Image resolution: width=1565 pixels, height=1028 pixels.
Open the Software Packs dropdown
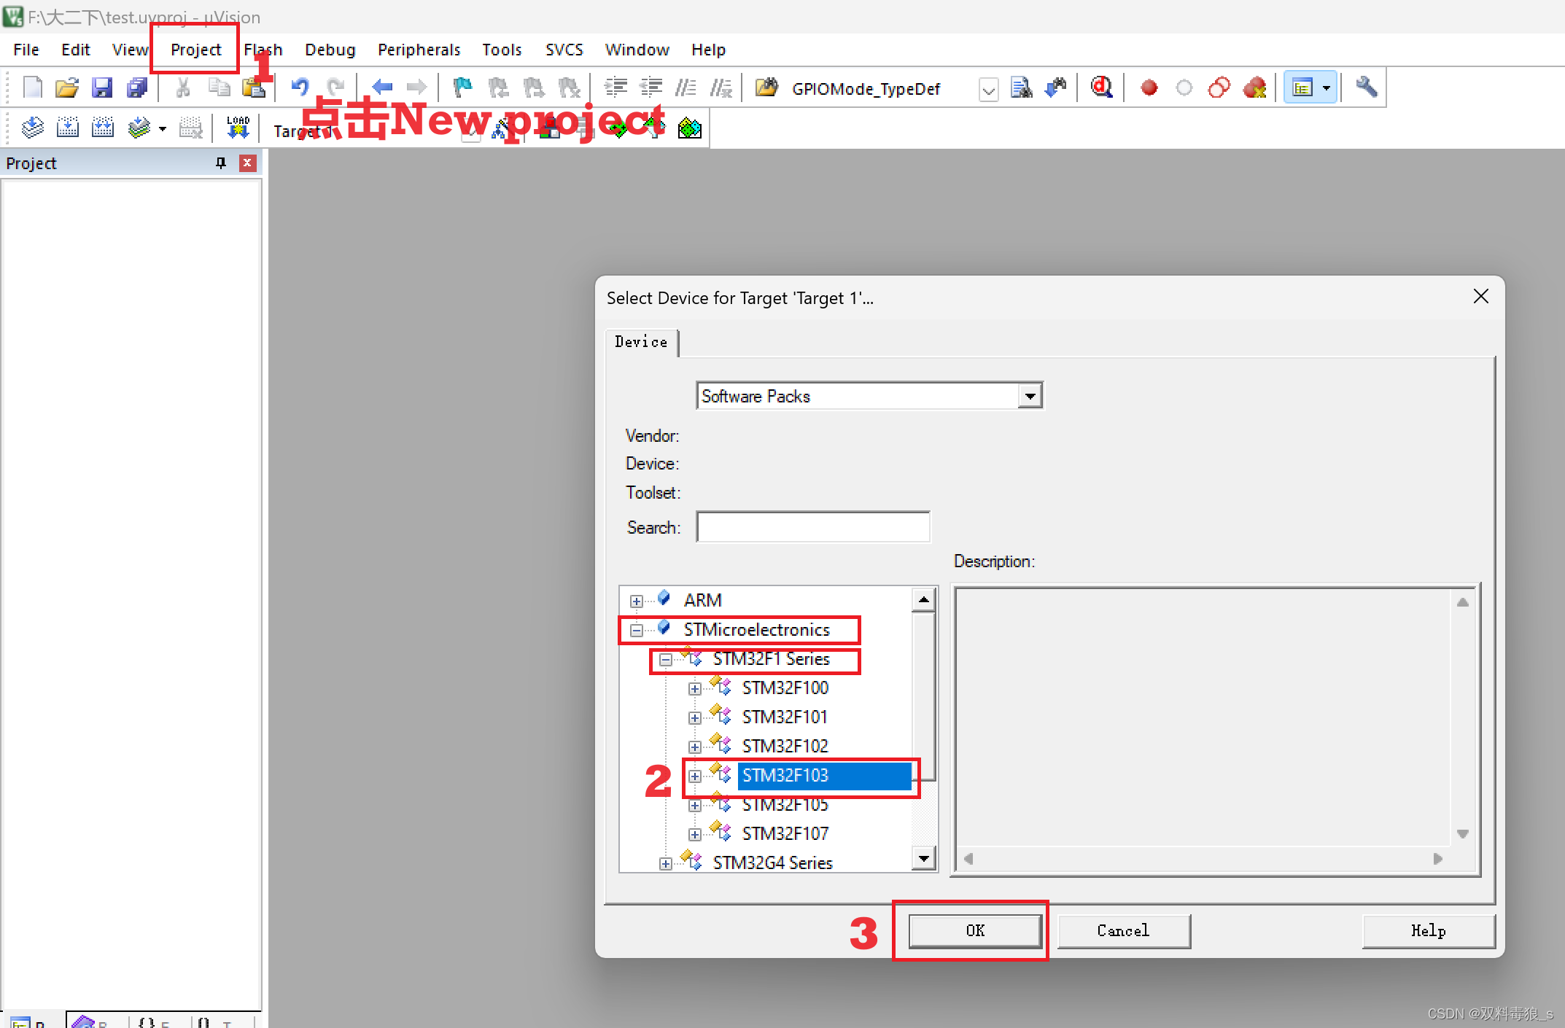pos(1028,396)
